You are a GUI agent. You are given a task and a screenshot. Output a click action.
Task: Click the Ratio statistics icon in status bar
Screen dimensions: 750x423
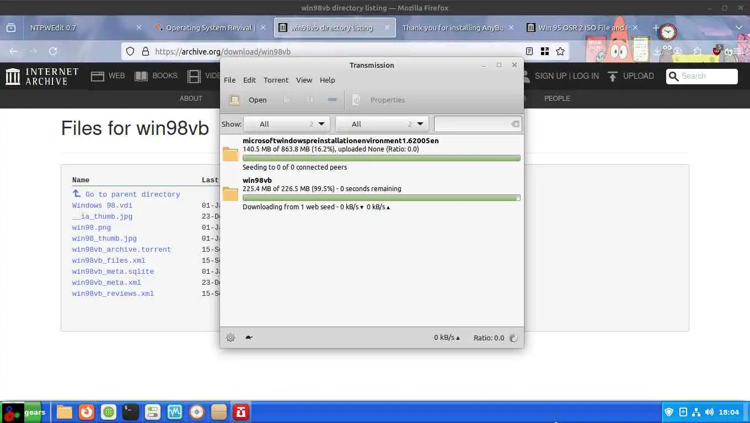tap(513, 338)
